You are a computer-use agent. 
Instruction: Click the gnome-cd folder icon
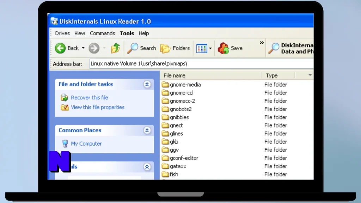click(x=165, y=93)
